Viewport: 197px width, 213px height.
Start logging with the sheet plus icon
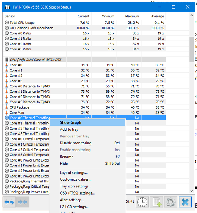click(x=157, y=202)
